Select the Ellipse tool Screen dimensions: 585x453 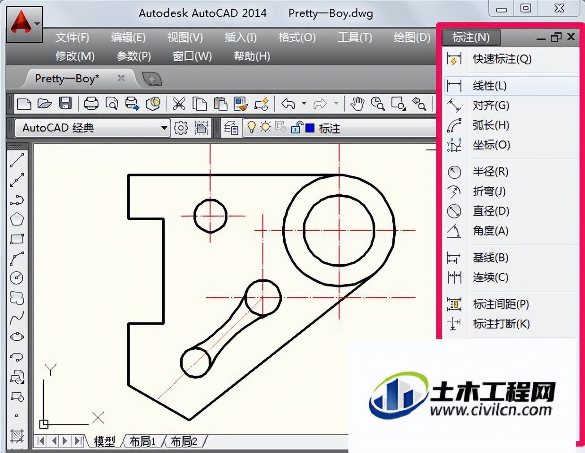(17, 337)
